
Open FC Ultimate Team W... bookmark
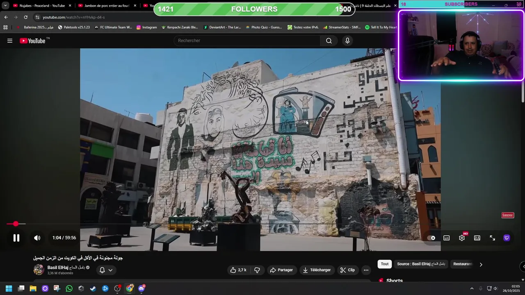(x=113, y=27)
